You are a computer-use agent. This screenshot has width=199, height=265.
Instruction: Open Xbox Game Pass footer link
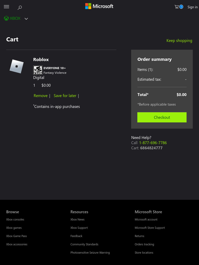click(16, 236)
